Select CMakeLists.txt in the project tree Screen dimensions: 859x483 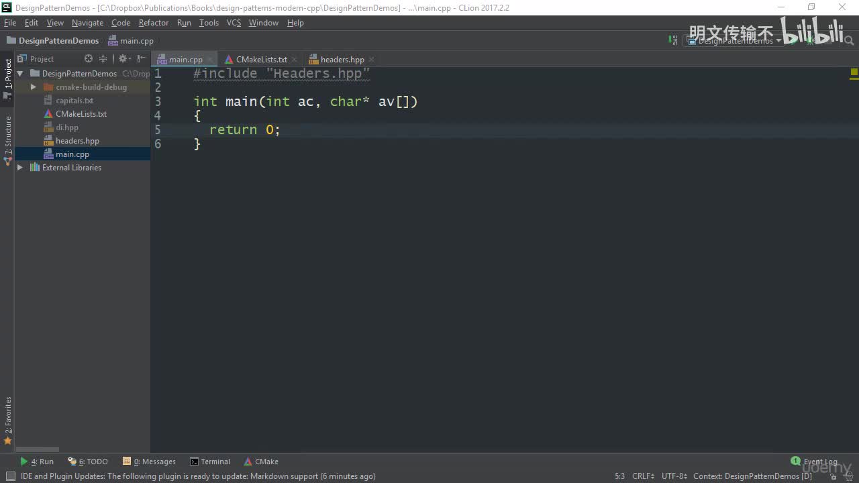pos(81,114)
